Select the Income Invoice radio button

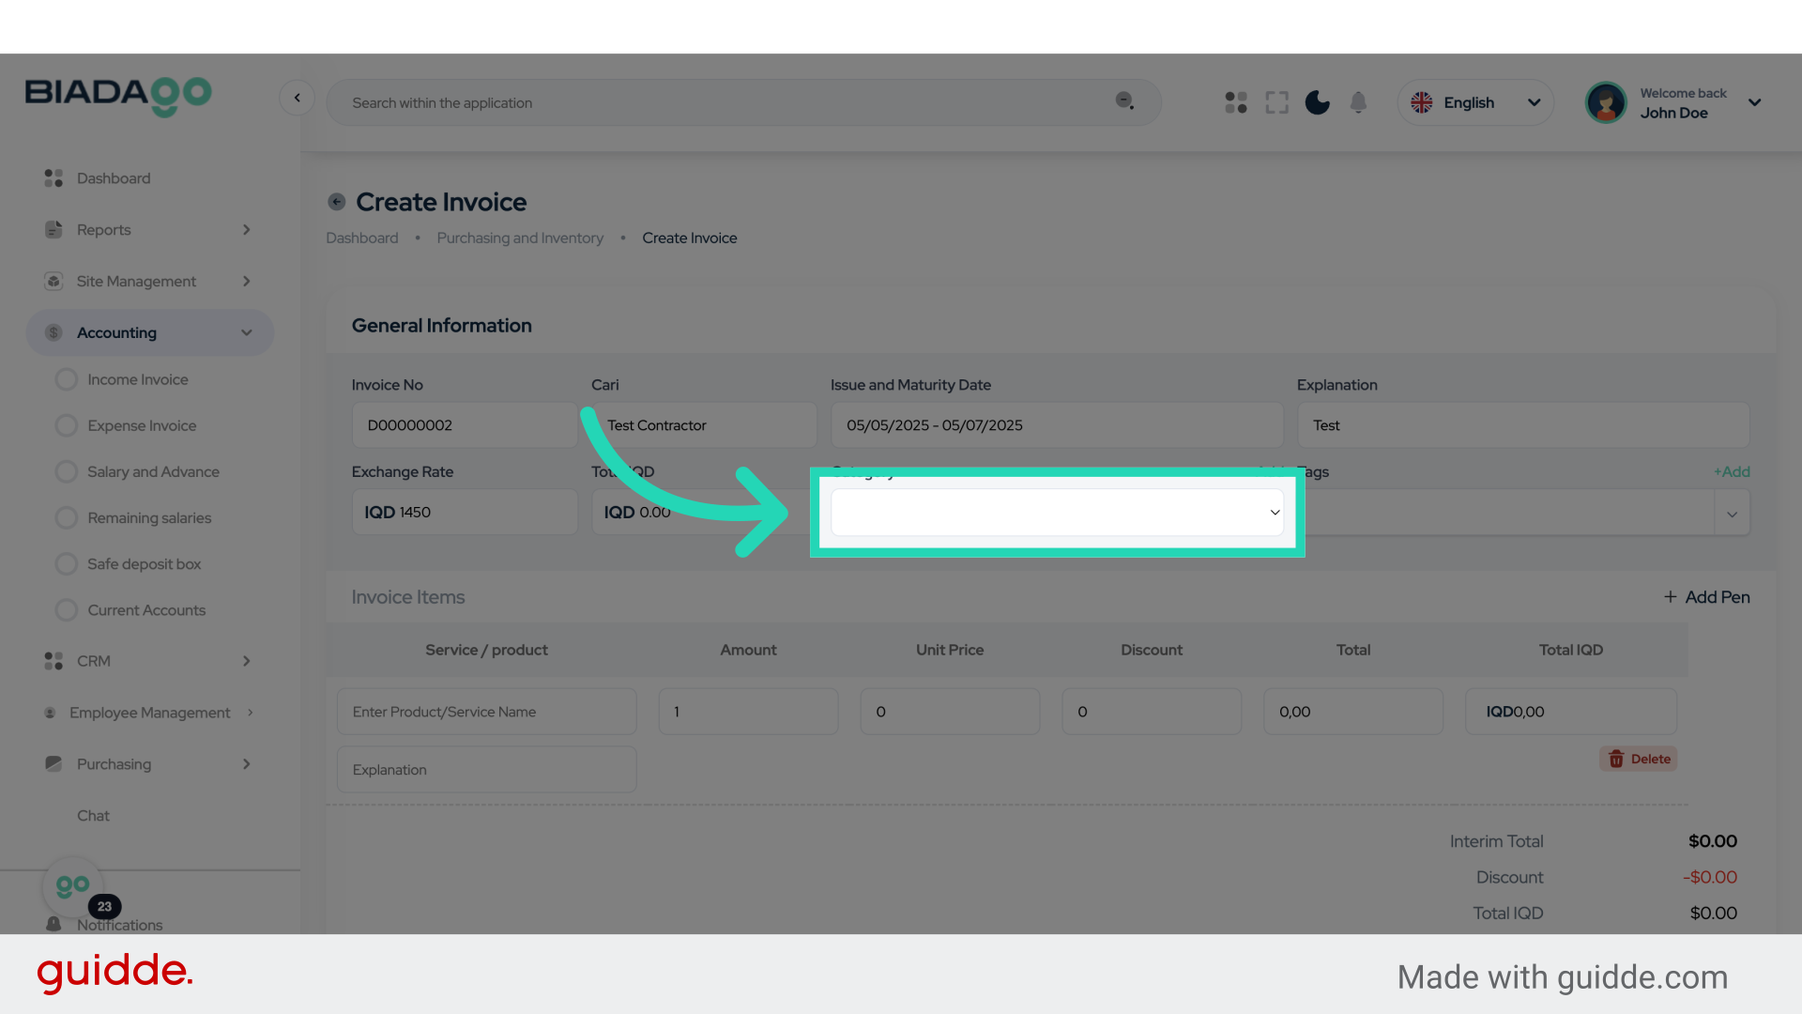coord(67,379)
